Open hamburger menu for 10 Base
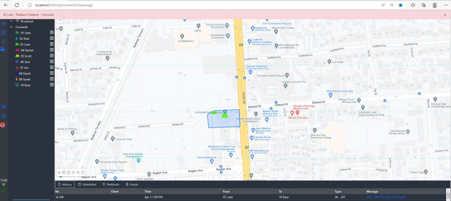 52,85
